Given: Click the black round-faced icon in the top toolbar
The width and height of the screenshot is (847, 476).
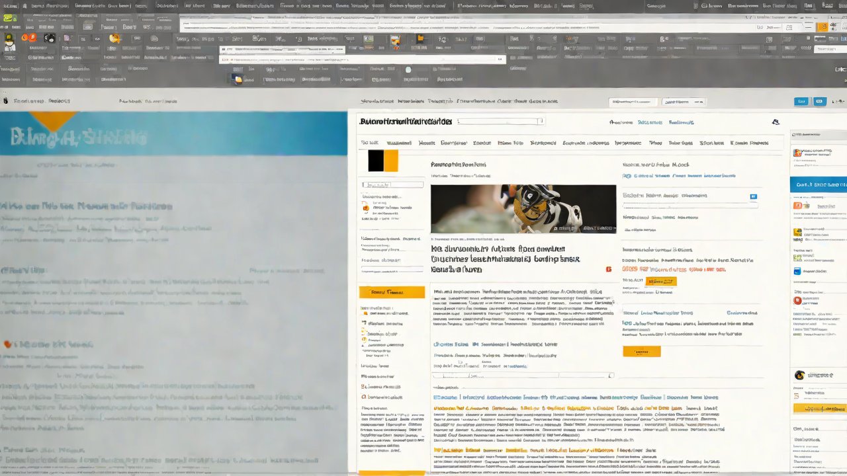Looking at the screenshot, I should [x=50, y=38].
